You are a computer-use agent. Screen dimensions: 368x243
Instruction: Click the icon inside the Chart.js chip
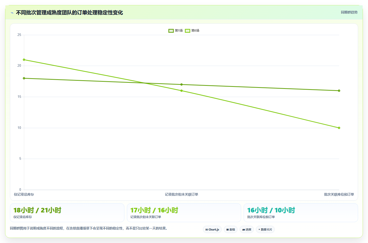(207, 229)
